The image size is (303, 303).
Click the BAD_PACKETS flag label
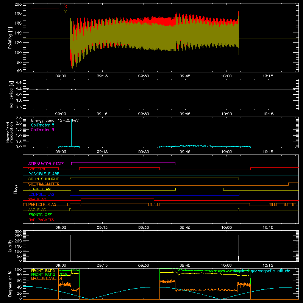(41, 220)
